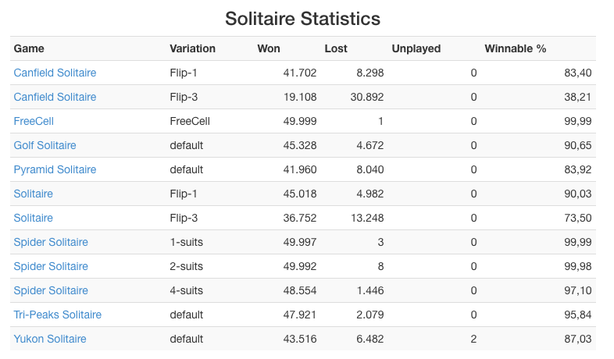Image resolution: width=614 pixels, height=359 pixels.
Task: Open the FreeCell game link
Action: (34, 121)
